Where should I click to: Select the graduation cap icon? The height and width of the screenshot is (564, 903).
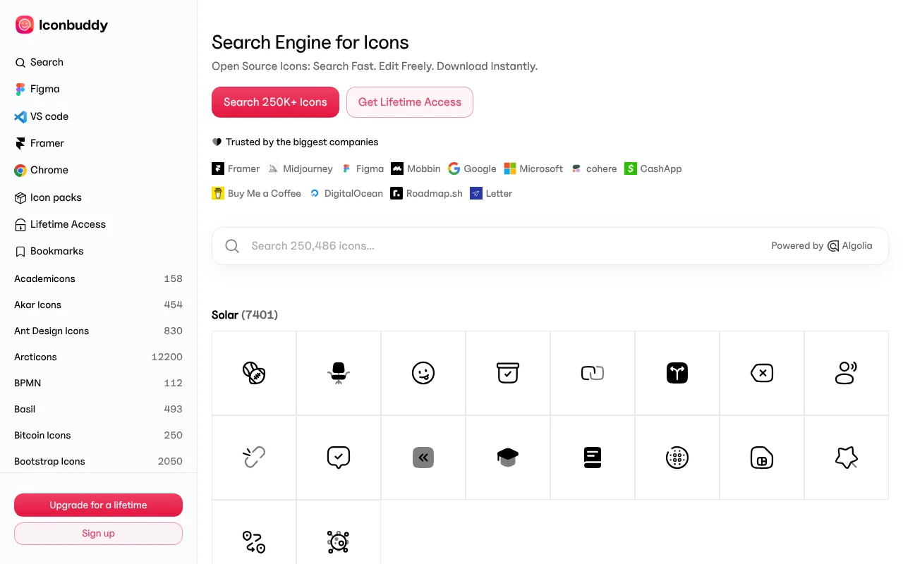coord(508,458)
